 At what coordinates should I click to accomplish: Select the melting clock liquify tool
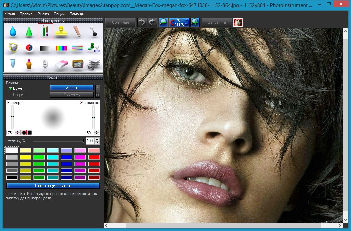13,48
